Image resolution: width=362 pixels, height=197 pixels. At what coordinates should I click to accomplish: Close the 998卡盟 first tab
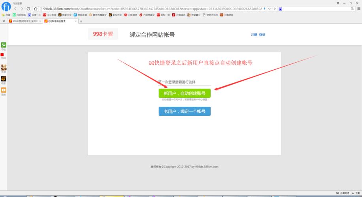tap(40, 21)
